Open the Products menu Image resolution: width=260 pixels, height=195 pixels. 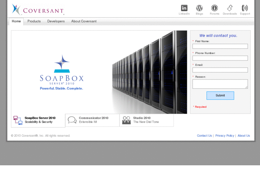pyautogui.click(x=34, y=21)
